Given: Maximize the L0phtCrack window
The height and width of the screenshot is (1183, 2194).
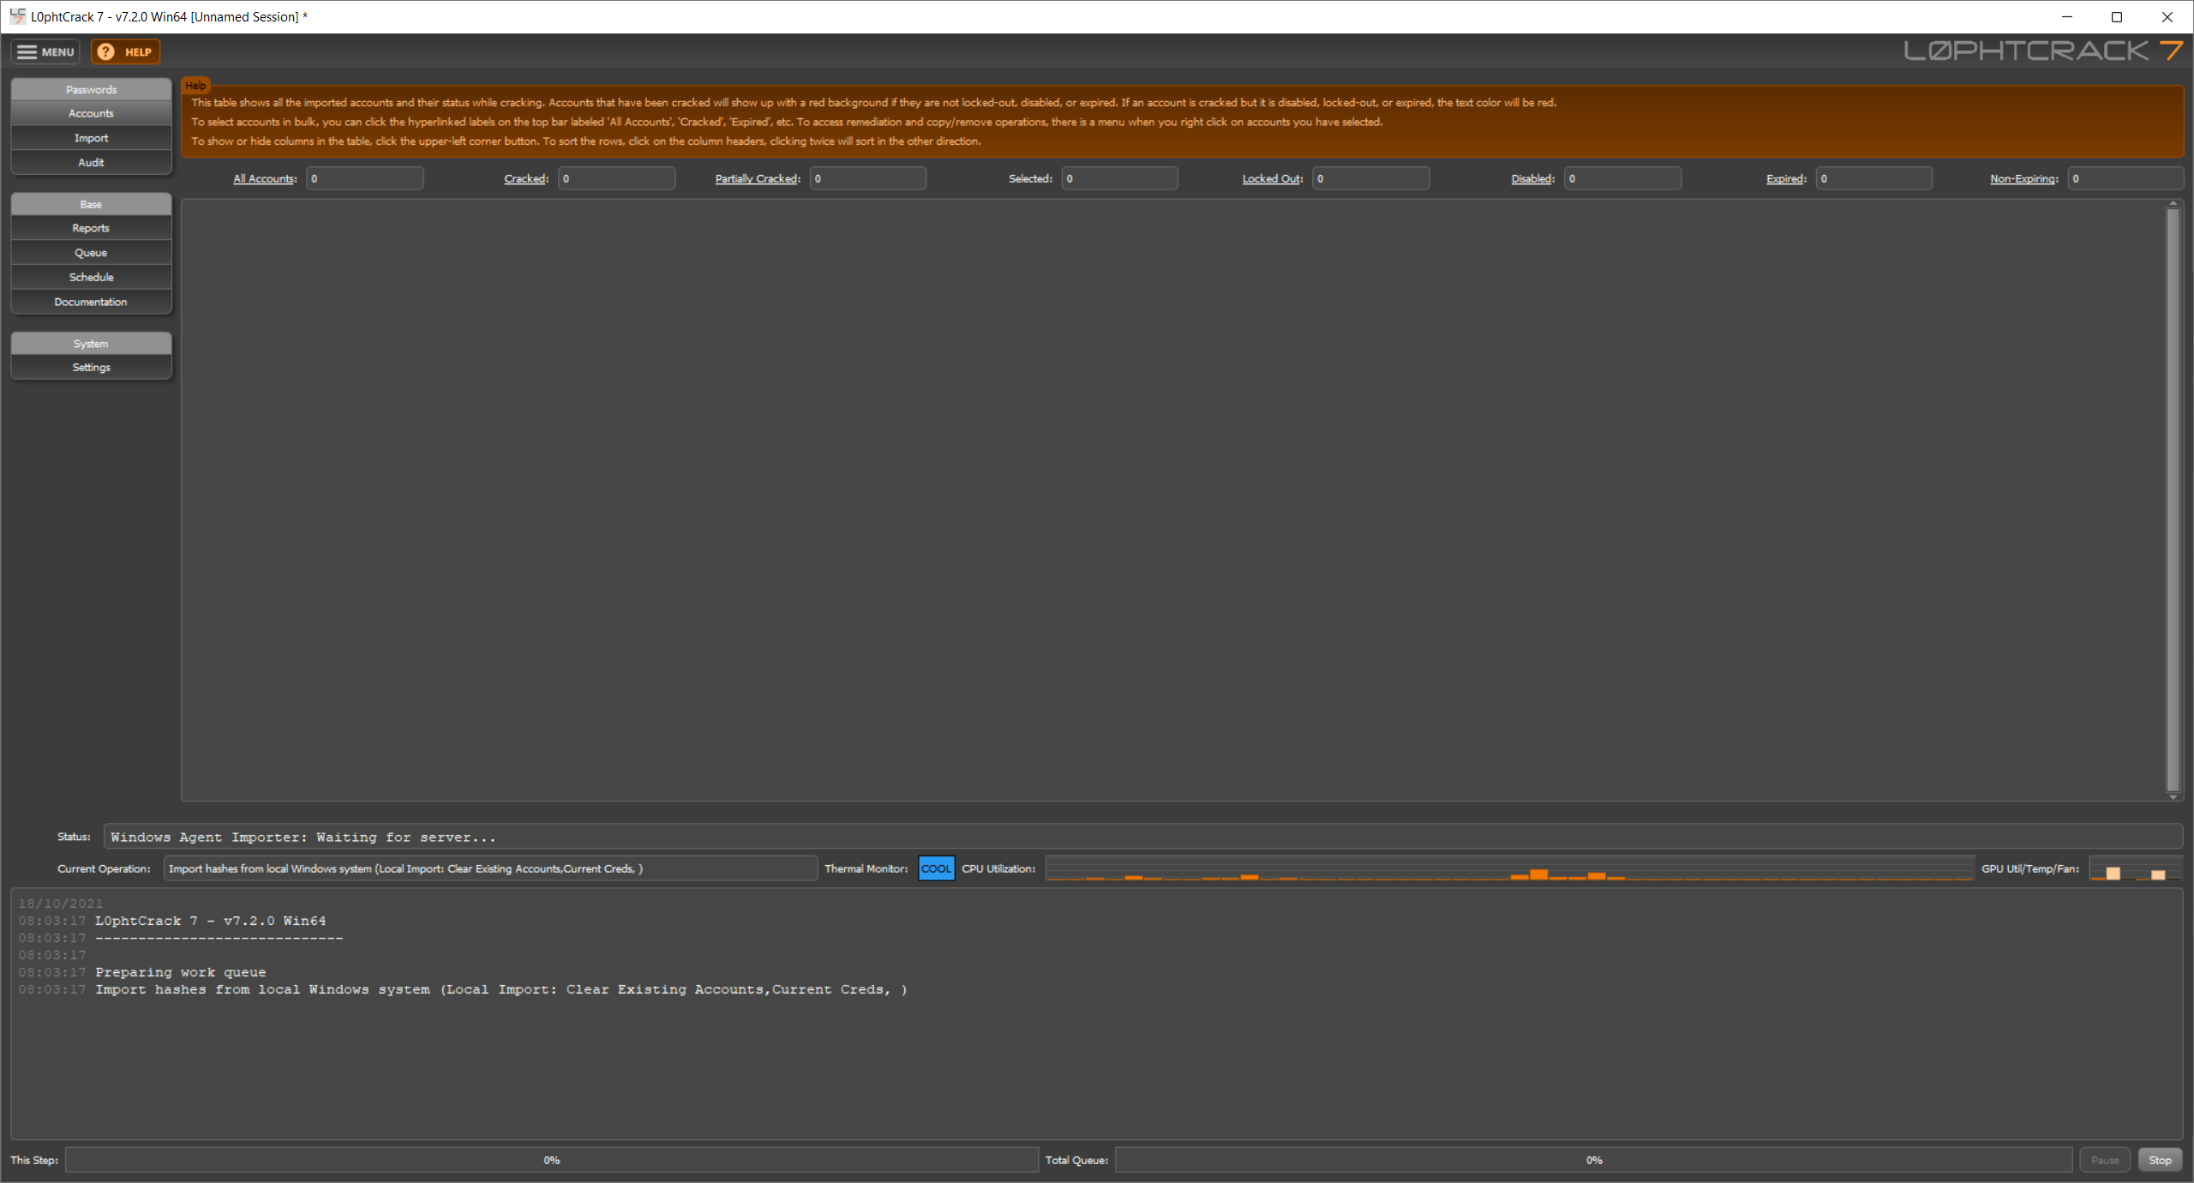Looking at the screenshot, I should (x=2117, y=16).
